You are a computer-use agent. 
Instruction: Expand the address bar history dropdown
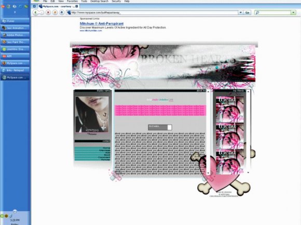[240, 12]
